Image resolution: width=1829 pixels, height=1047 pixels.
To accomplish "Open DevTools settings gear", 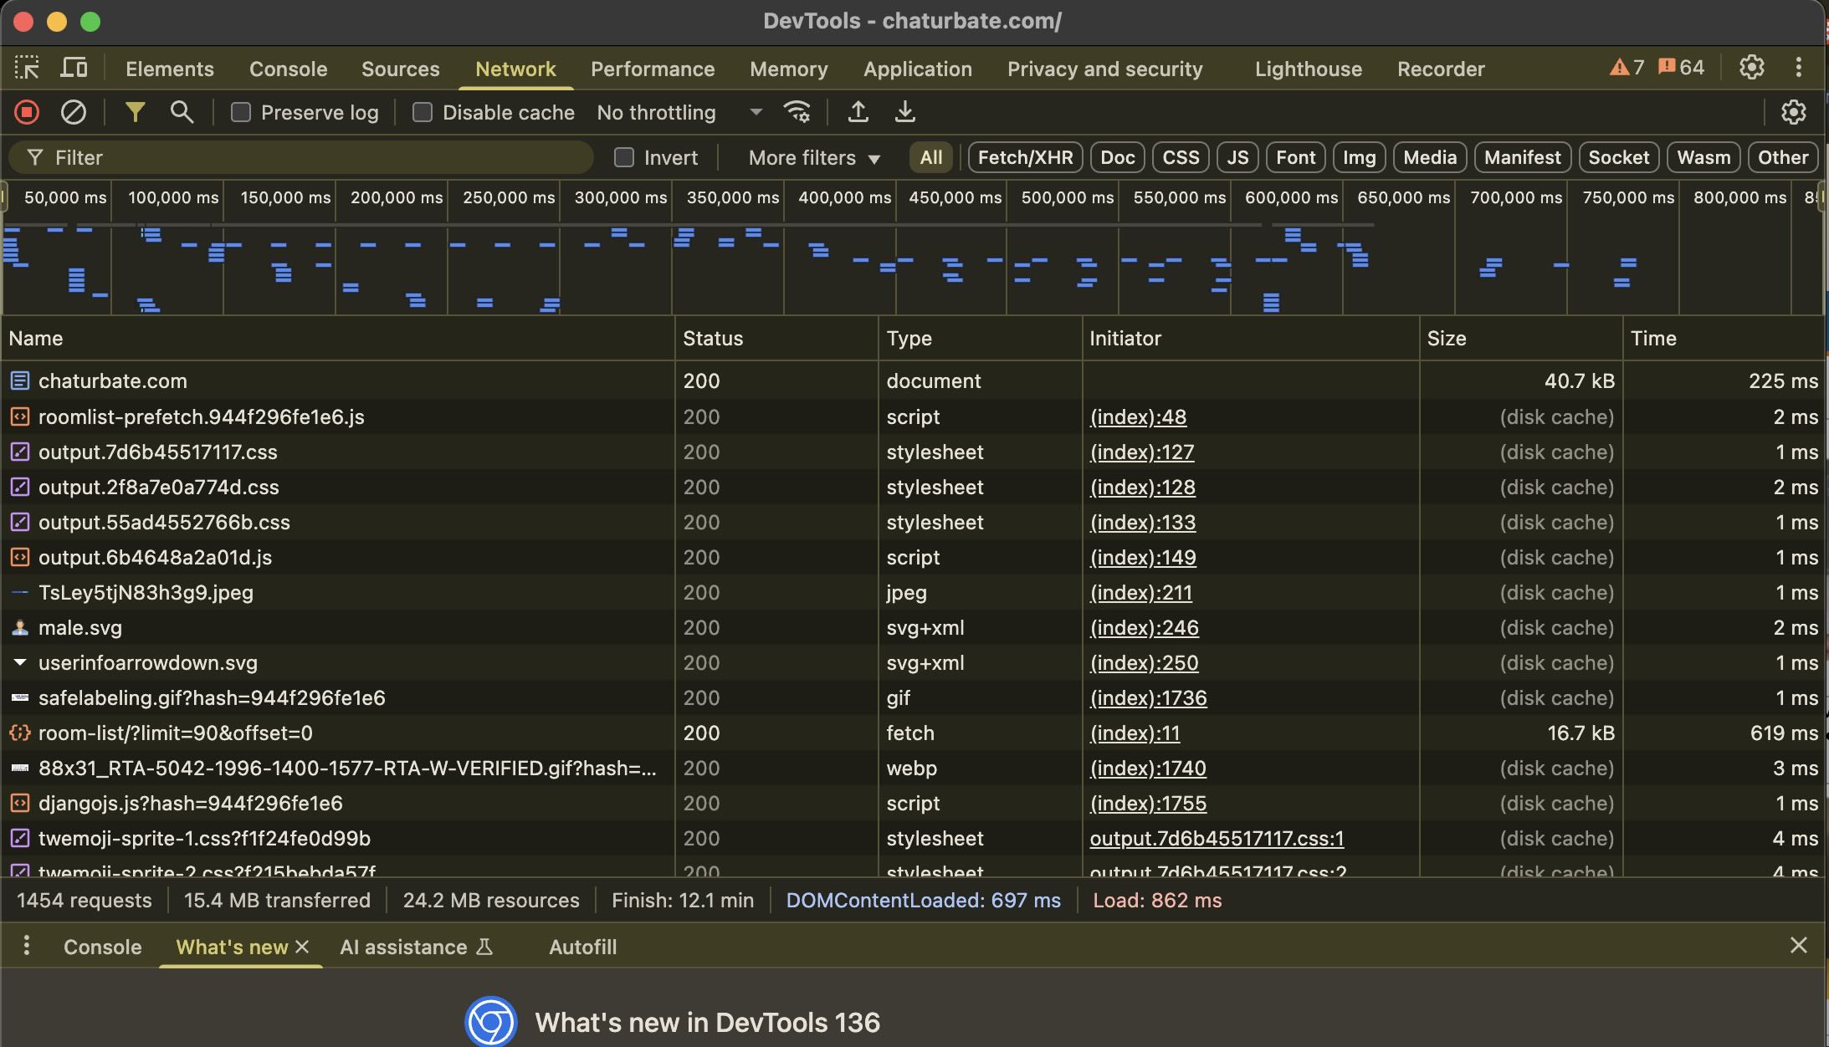I will point(1752,68).
